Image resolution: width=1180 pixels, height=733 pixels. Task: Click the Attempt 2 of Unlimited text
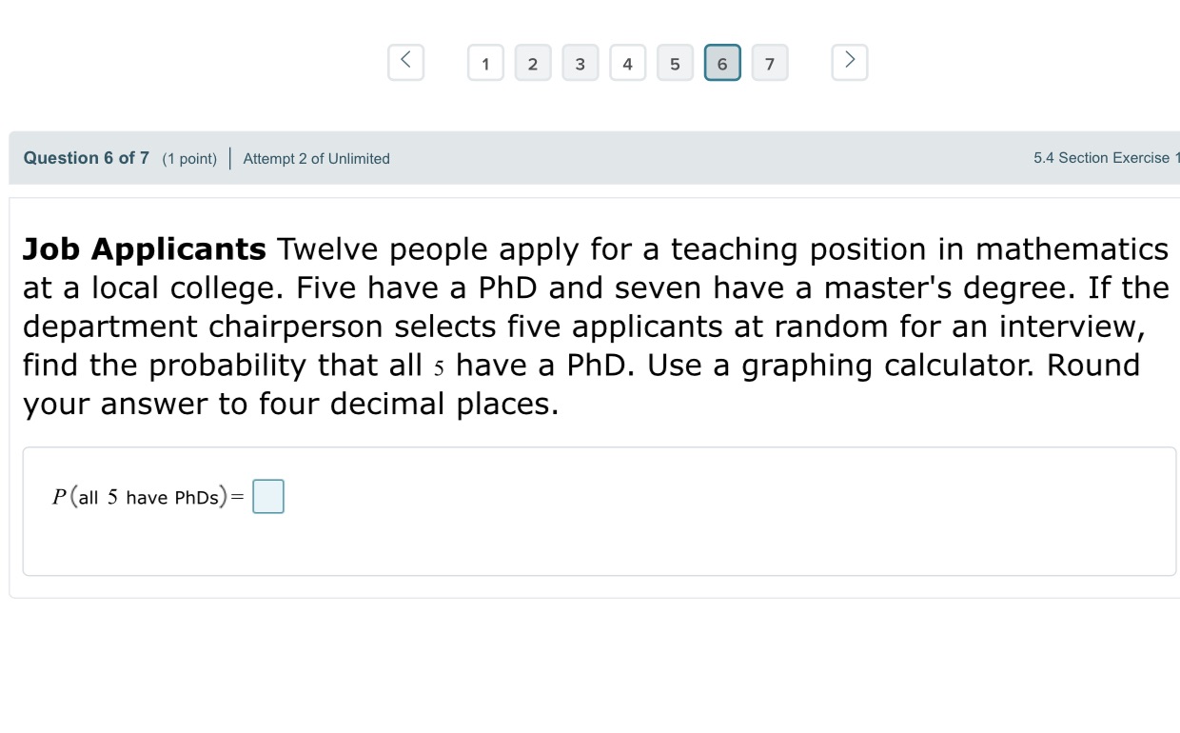pyautogui.click(x=315, y=159)
